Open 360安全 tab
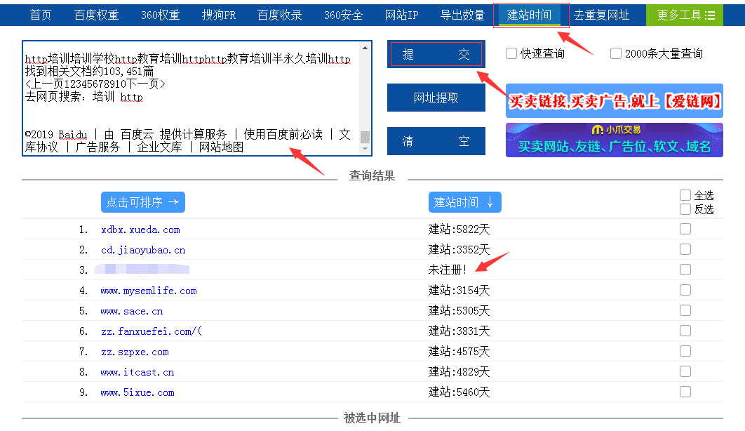The height and width of the screenshot is (431, 745). pos(344,15)
